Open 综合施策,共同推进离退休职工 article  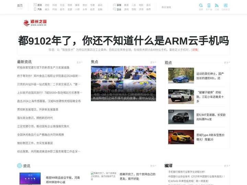tap(49, 151)
